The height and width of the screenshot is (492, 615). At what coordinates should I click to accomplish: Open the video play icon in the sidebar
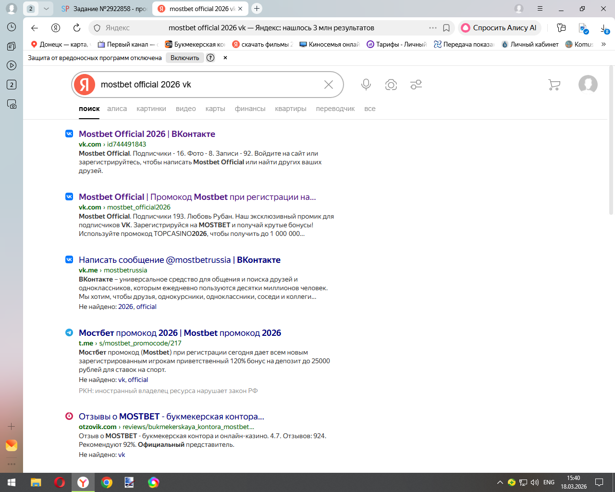point(12,65)
